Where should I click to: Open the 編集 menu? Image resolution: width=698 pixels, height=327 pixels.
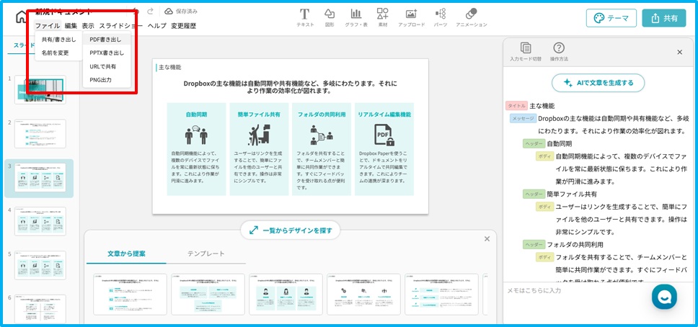click(x=71, y=26)
